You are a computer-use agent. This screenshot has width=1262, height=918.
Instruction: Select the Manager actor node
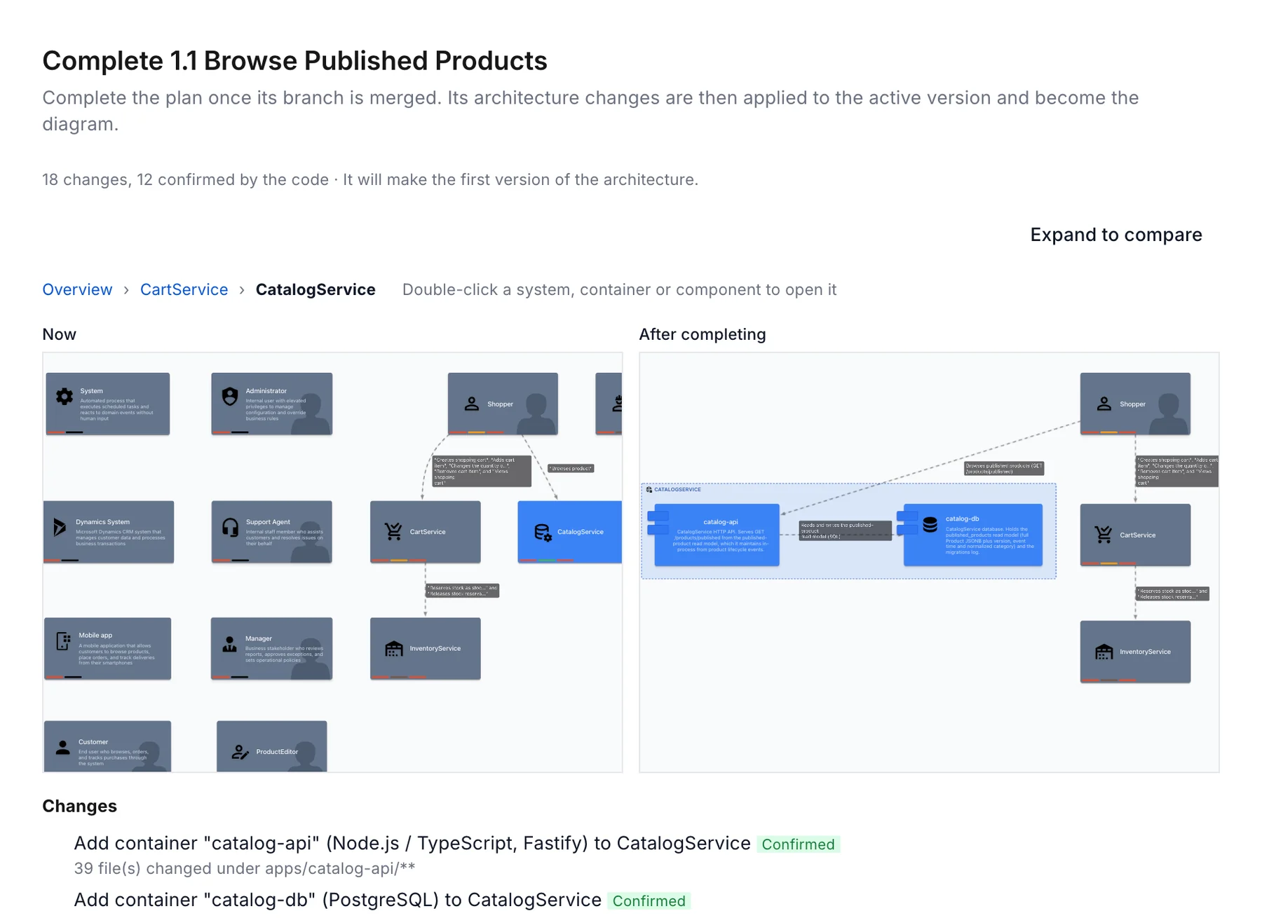271,648
